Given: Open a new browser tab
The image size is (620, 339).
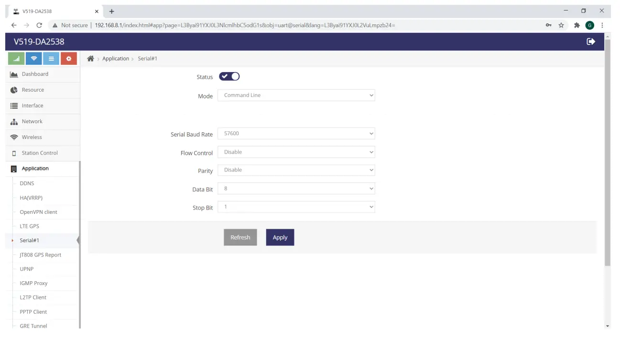Looking at the screenshot, I should coord(112,11).
